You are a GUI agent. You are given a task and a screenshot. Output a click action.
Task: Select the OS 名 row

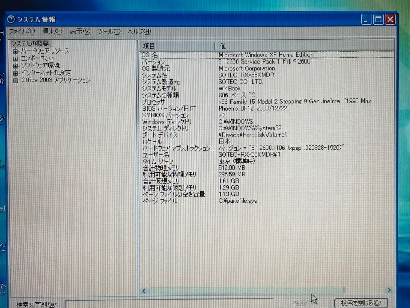267,55
